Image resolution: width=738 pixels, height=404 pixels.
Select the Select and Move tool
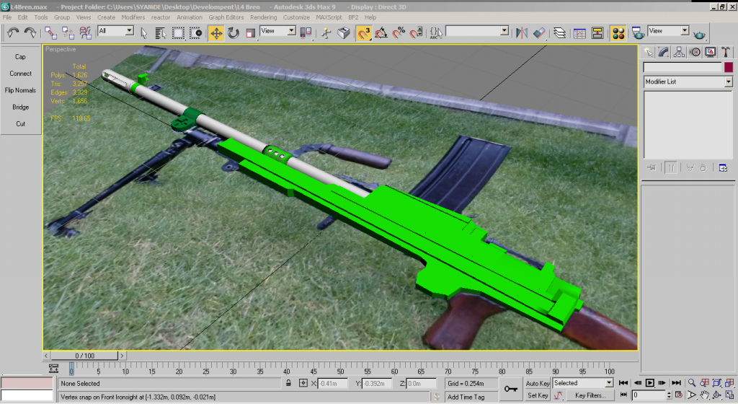click(x=216, y=32)
